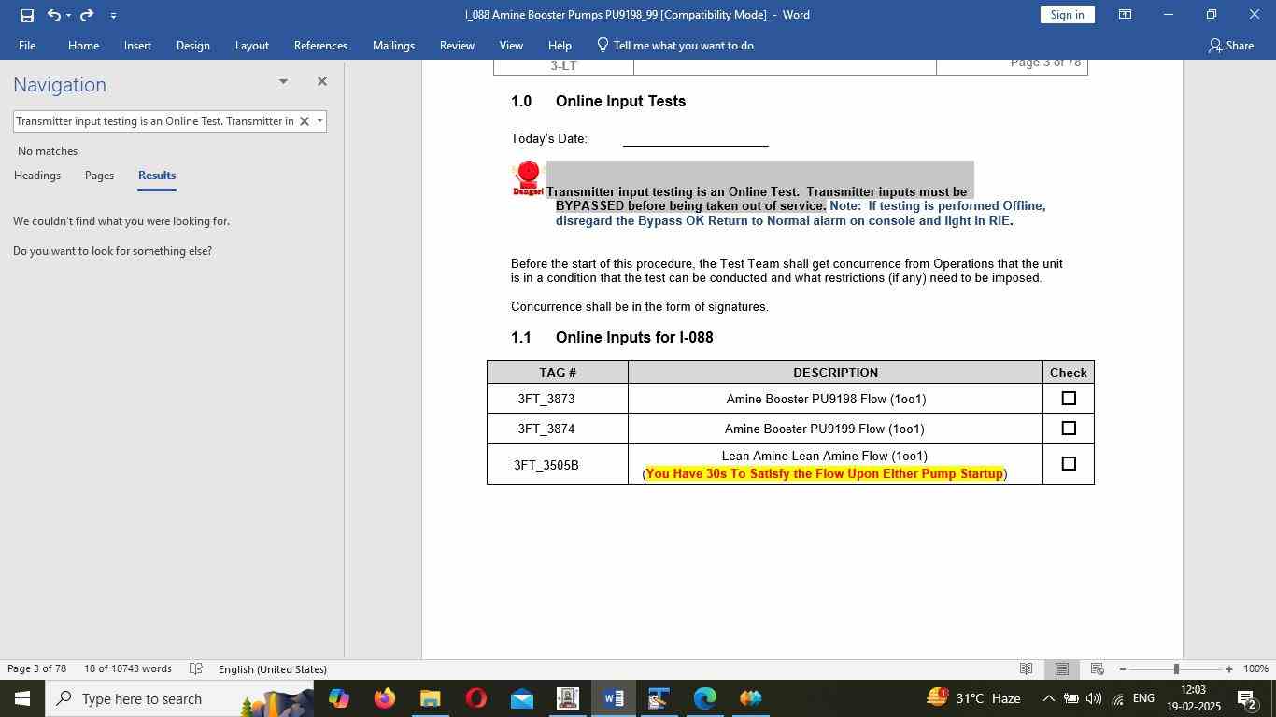Click the Save icon in title bar
The width and height of the screenshot is (1276, 717).
(26, 15)
